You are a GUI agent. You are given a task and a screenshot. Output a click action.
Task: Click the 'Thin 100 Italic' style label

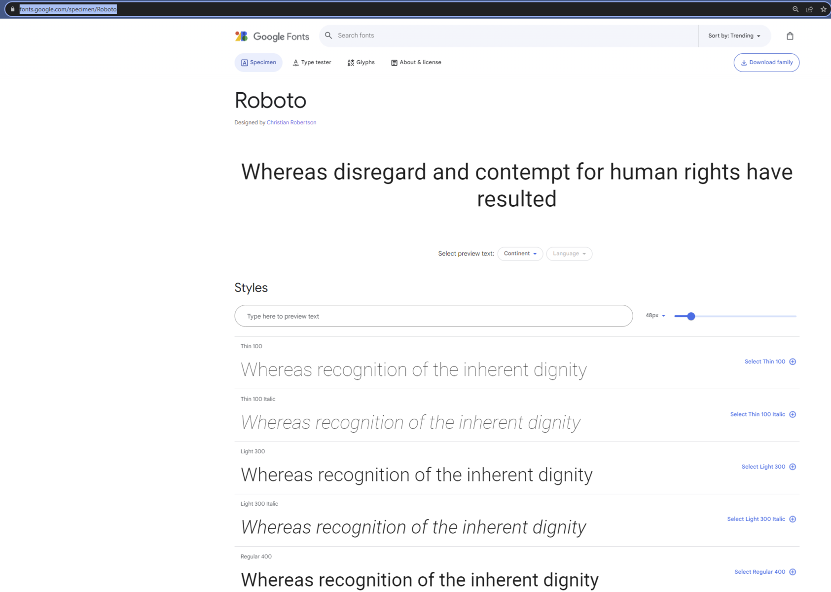[258, 399]
